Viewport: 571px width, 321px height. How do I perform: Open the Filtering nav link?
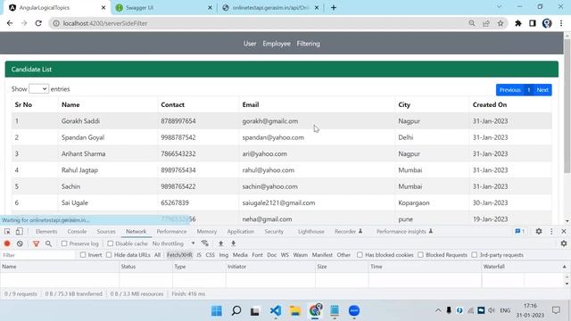(308, 44)
